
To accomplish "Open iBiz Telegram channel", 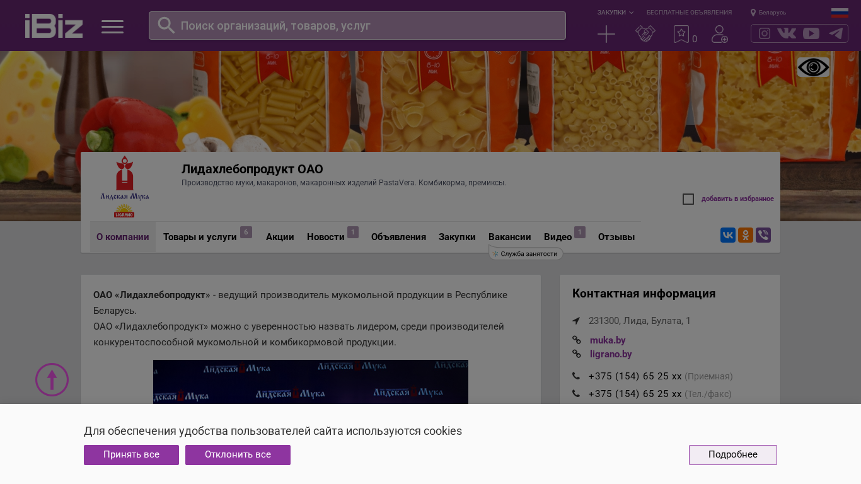I will [x=836, y=33].
